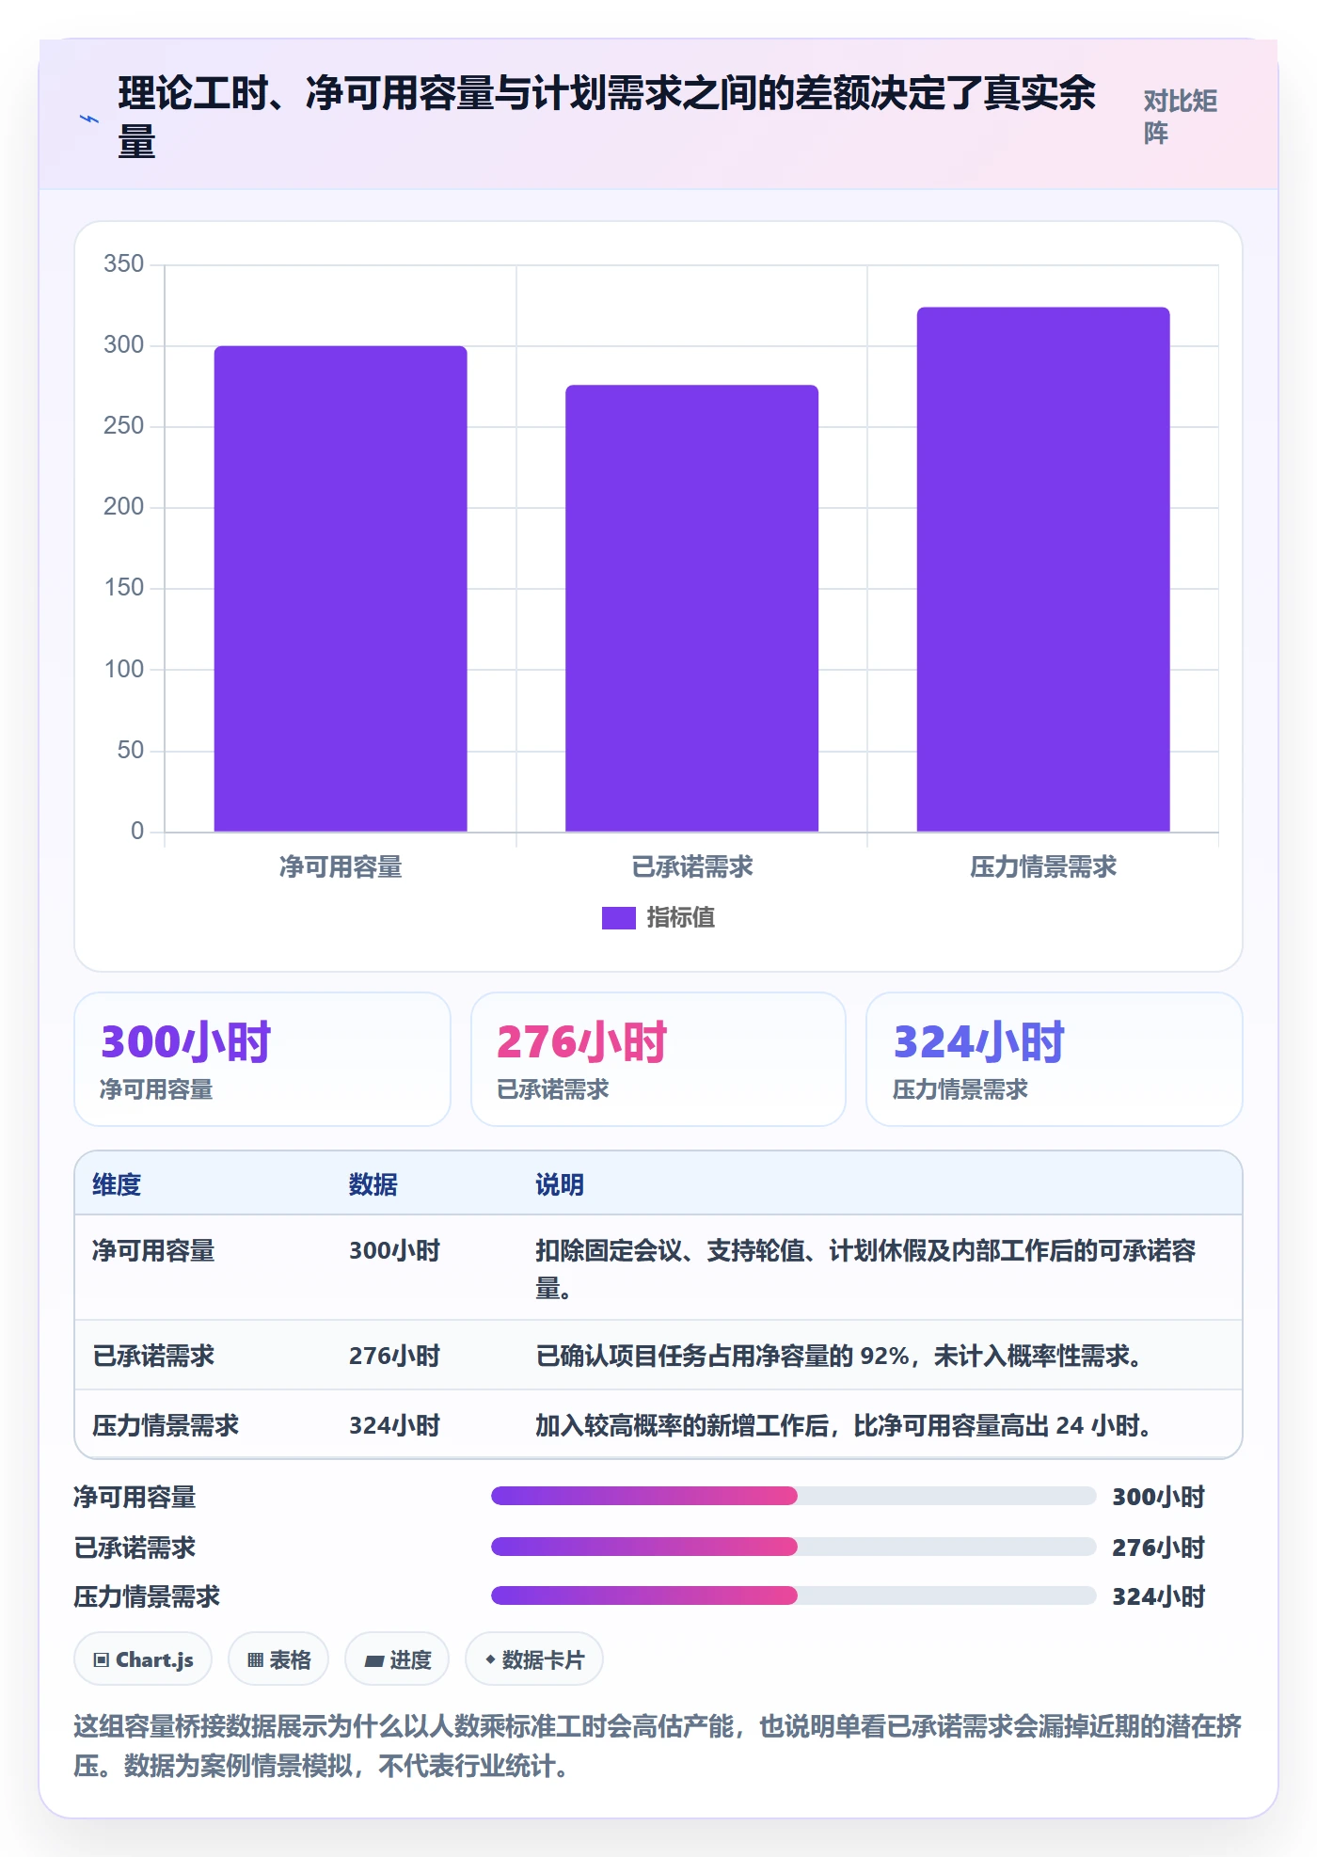The height and width of the screenshot is (1857, 1317).
Task: Click the 说明 column header
Action: point(560,1184)
